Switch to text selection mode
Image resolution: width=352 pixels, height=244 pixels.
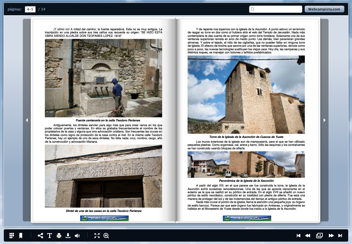[x=49, y=235]
